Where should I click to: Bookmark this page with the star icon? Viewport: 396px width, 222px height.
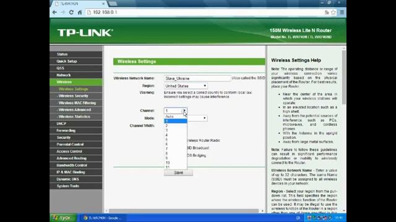334,12
